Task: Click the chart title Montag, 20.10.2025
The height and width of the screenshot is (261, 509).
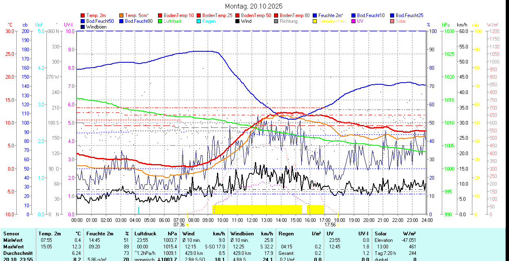Action: click(254, 6)
